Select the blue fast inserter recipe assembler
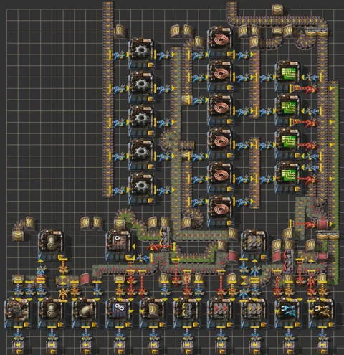This screenshot has width=344, height=355. pos(288,313)
